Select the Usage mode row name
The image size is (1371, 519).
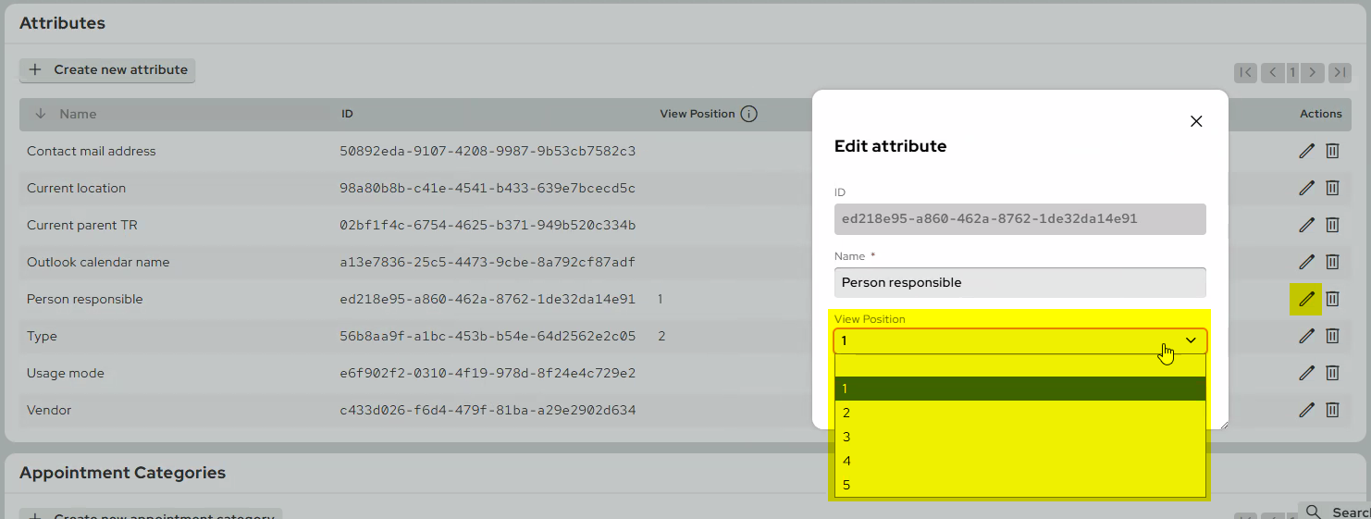point(66,373)
